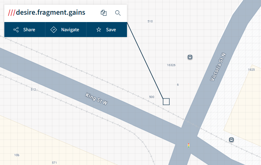Click the bus stop icon near 16326
261x165 pixels.
click(x=190, y=57)
